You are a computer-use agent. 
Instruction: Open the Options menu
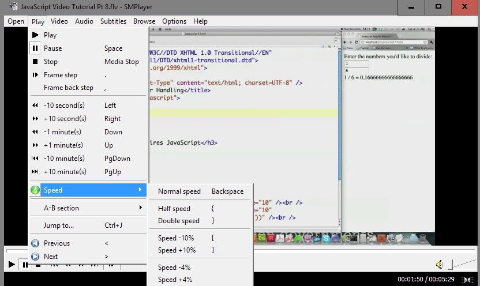(x=174, y=21)
